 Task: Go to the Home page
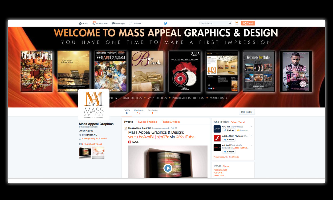pos(83,23)
